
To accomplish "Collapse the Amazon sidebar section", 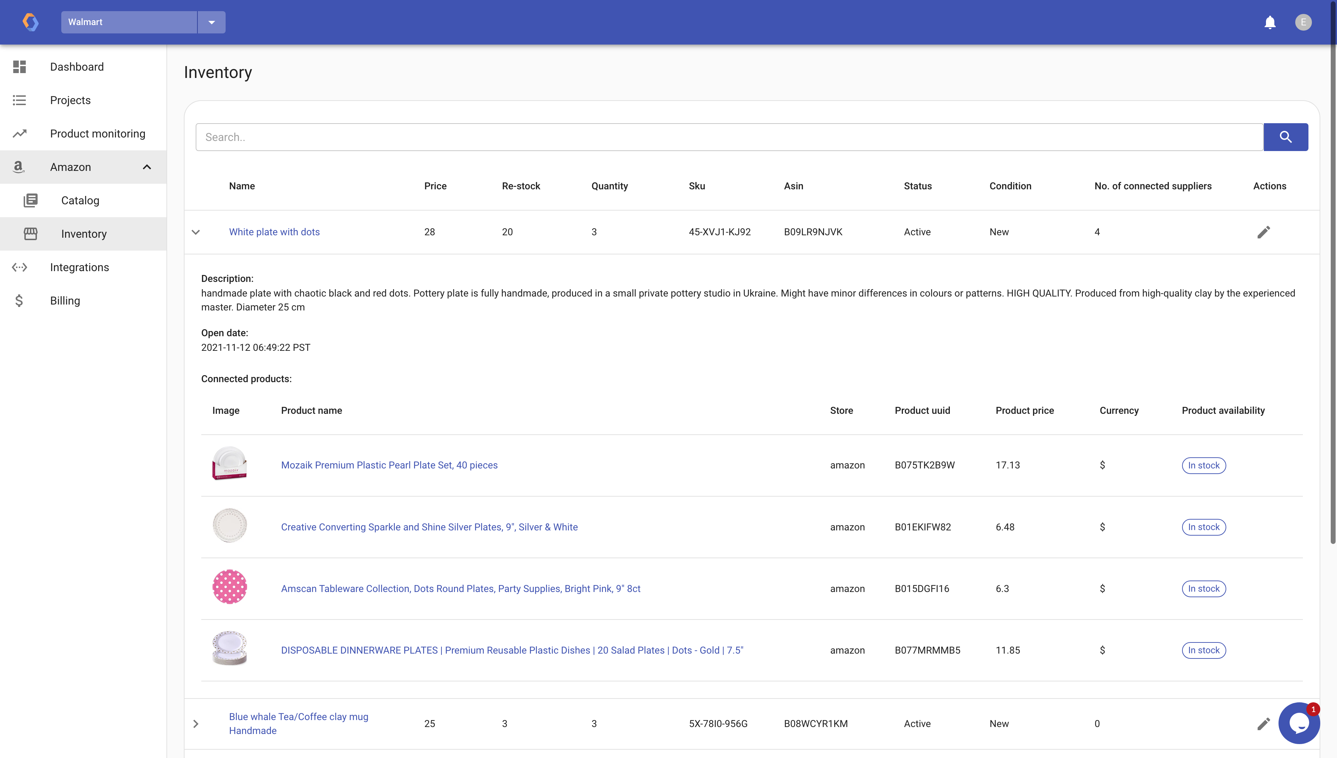I will pyautogui.click(x=147, y=167).
